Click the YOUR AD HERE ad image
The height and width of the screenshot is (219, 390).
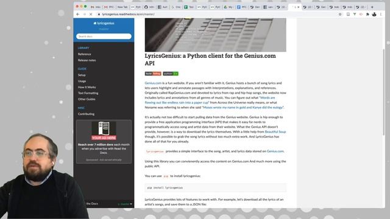tap(104, 131)
